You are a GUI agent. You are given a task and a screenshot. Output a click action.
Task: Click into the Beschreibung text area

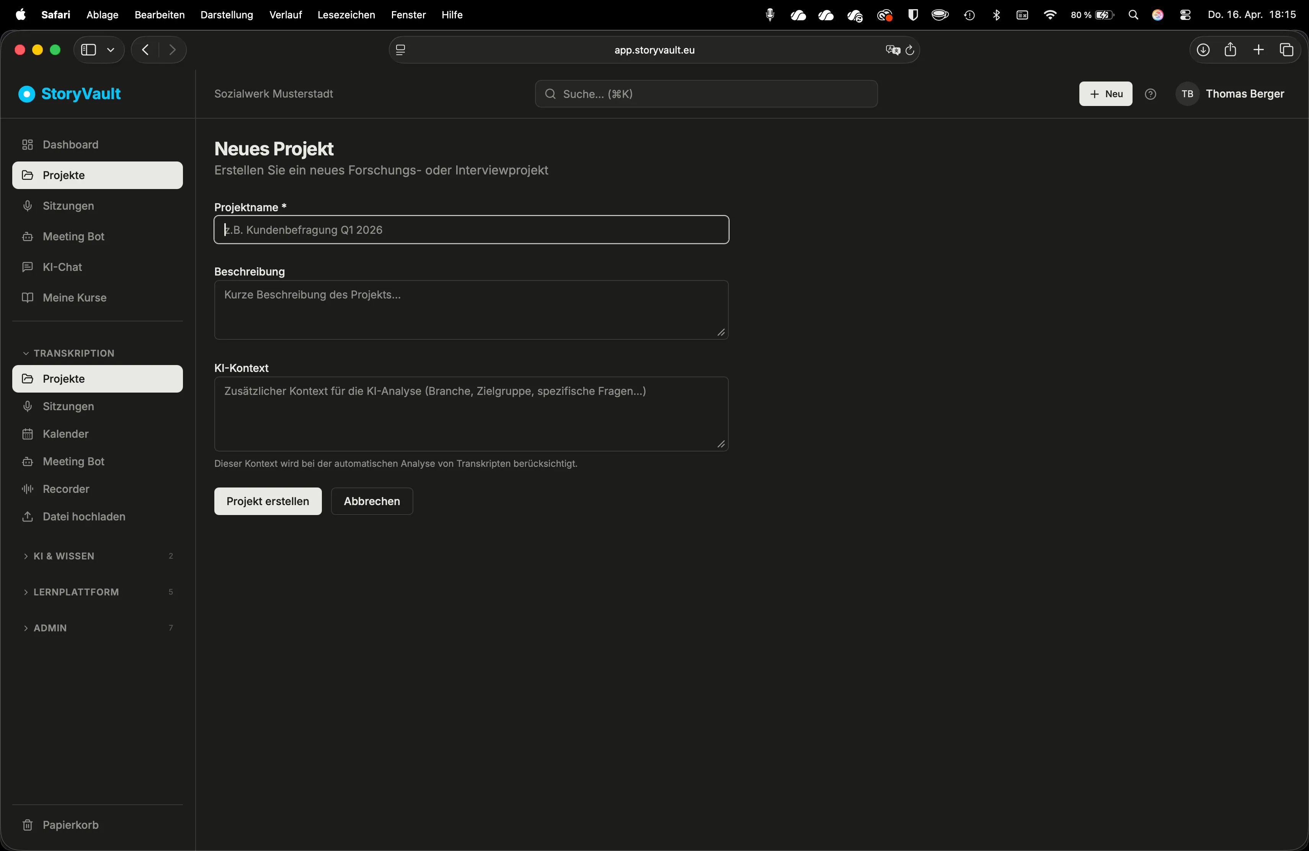(x=471, y=310)
